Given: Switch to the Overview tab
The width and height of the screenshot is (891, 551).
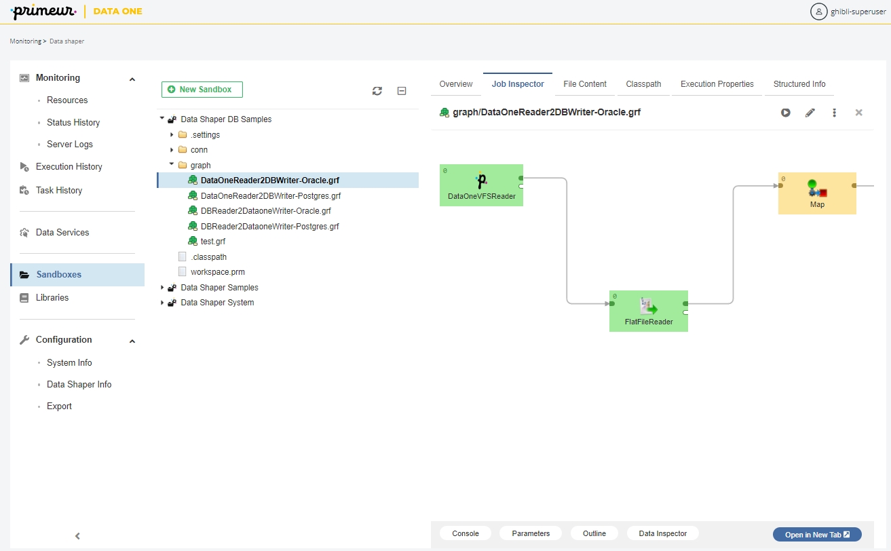Looking at the screenshot, I should pyautogui.click(x=456, y=84).
